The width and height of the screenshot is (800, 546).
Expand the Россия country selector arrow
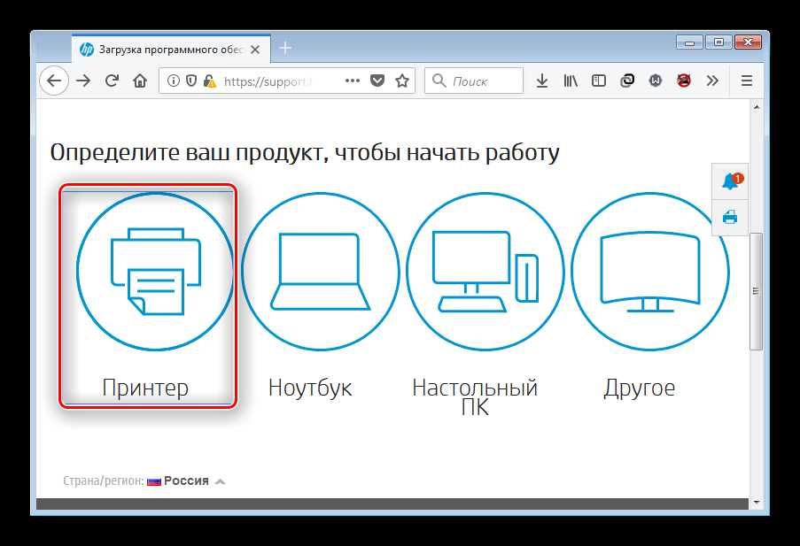(220, 481)
